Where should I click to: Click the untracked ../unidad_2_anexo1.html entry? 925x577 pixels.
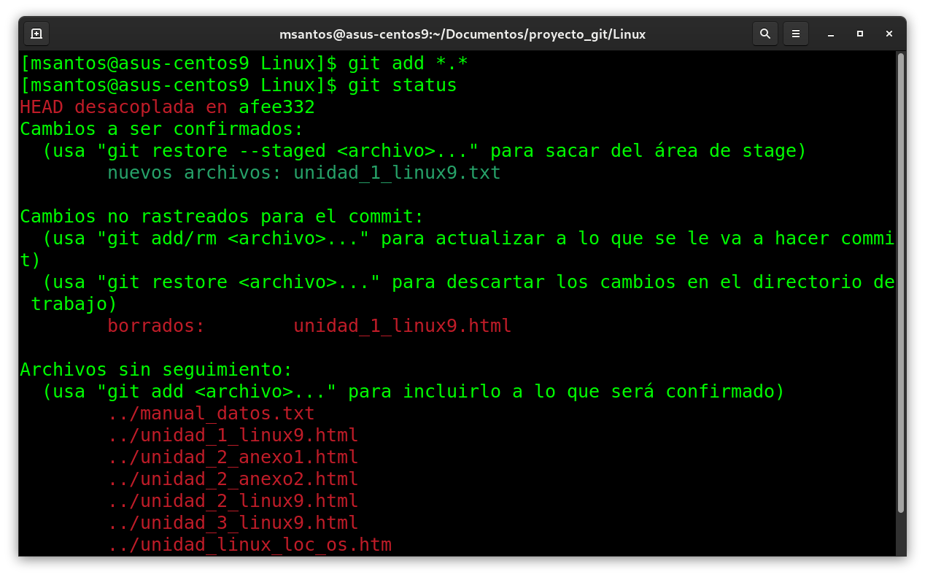(233, 457)
